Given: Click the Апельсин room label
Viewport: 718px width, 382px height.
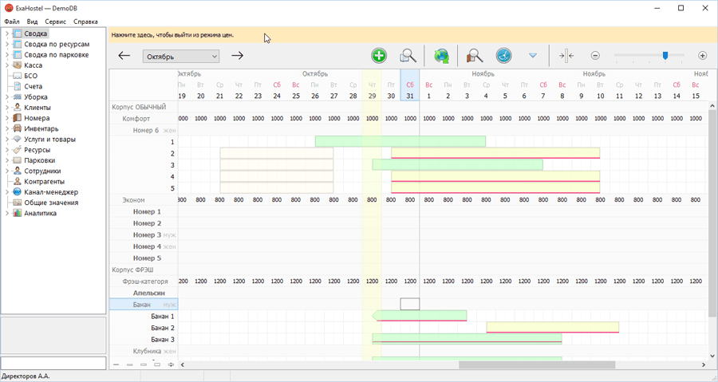Looking at the screenshot, I should [x=149, y=293].
